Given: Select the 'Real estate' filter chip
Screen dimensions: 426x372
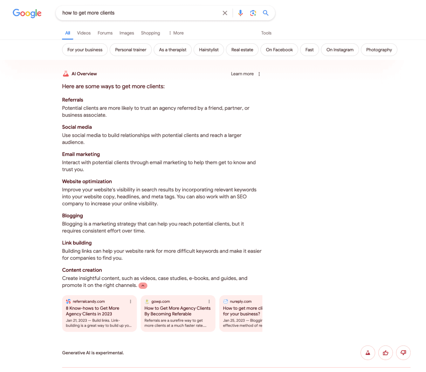Looking at the screenshot, I should [x=242, y=50].
